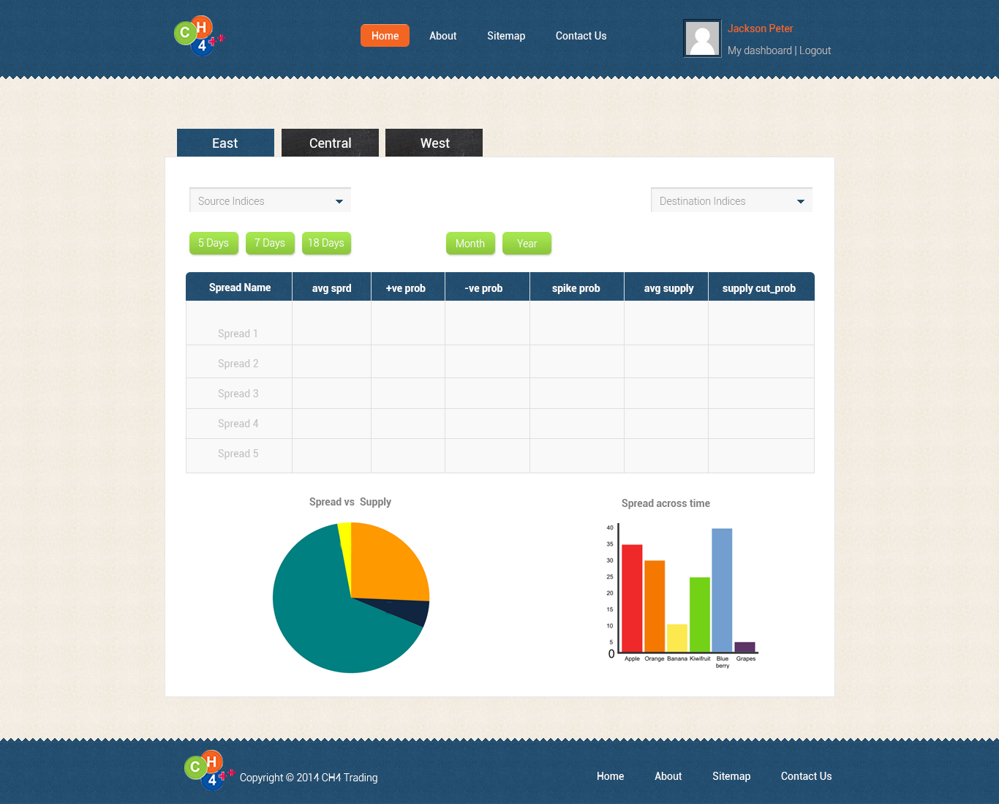This screenshot has width=999, height=804.
Task: Click the Blueberry bar in the bar chart
Action: click(x=721, y=589)
